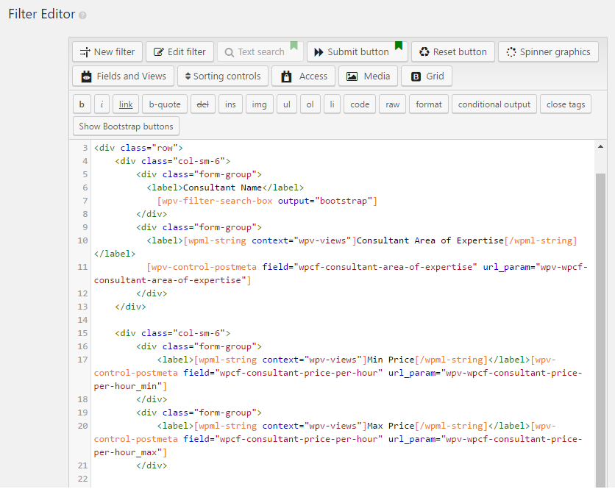Click the ins quicktag
Viewport: 615px width, 489px height.
[231, 104]
